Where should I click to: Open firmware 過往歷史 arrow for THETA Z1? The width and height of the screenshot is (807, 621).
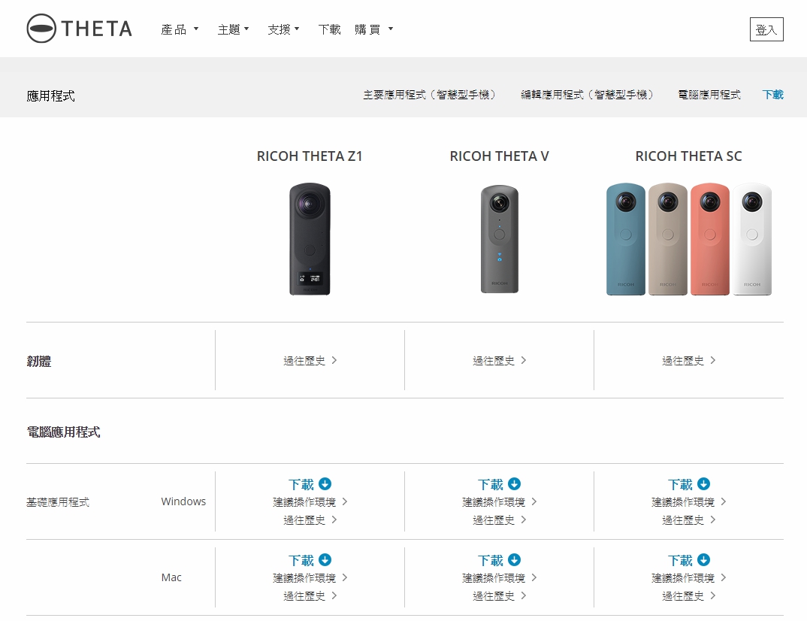[334, 360]
